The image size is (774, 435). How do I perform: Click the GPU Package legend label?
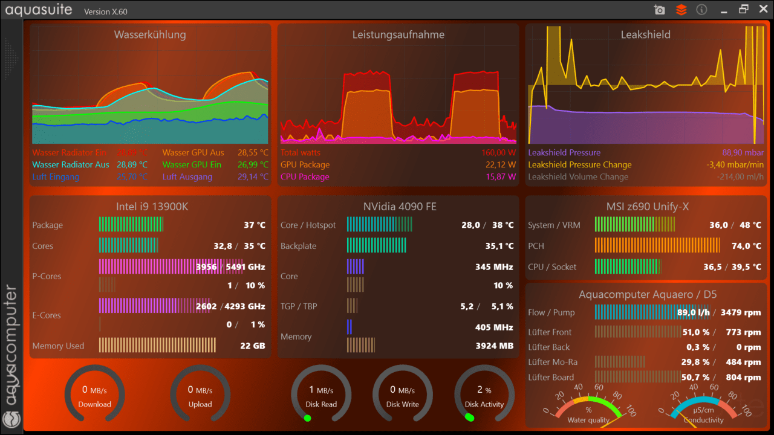pos(305,165)
